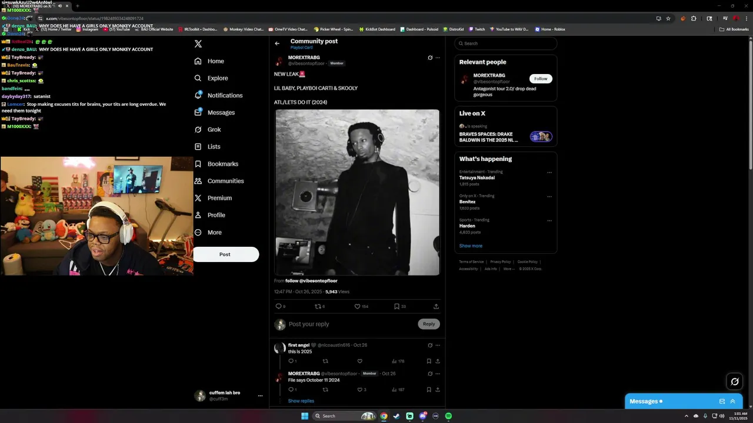Image resolution: width=753 pixels, height=423 pixels.
Task: Open Lists in the sidebar
Action: coord(207,146)
